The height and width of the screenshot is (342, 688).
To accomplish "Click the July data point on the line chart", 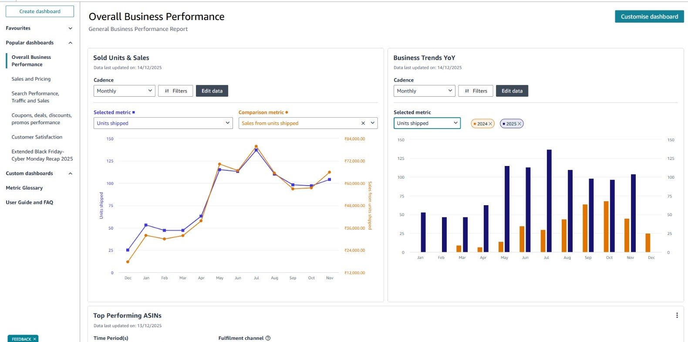I will pyautogui.click(x=256, y=149).
